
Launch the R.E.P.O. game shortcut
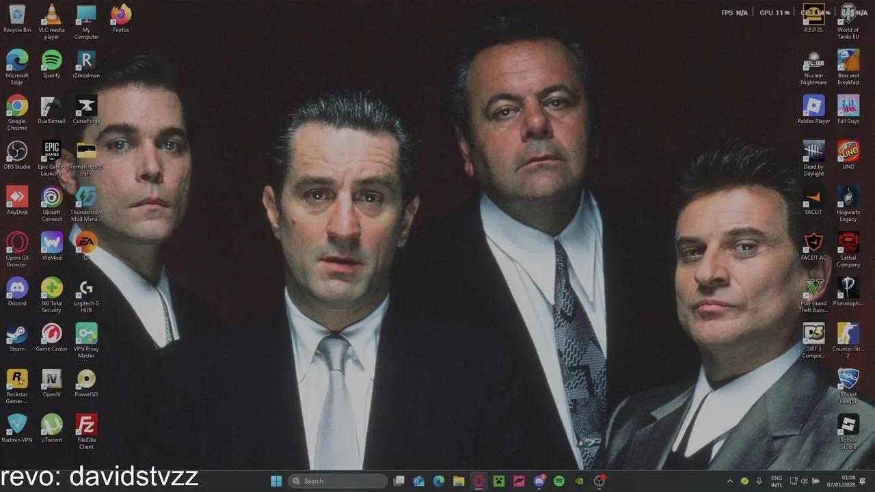813,19
